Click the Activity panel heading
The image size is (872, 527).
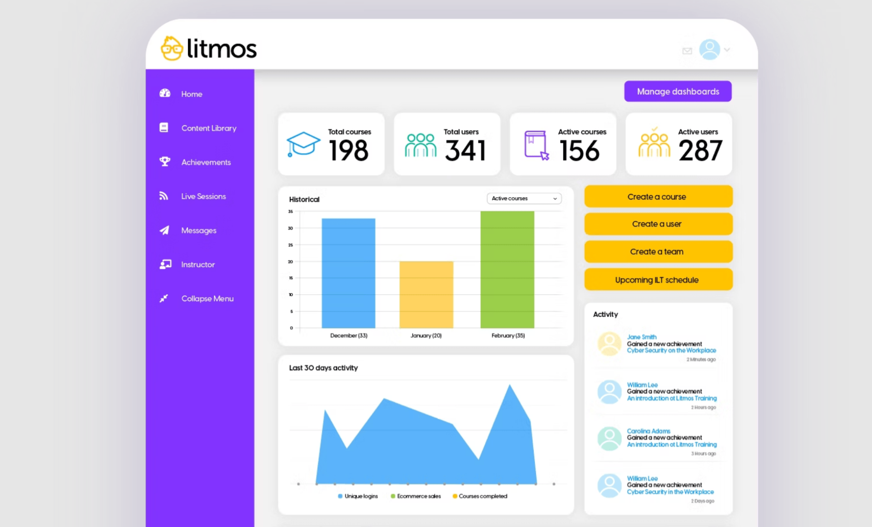(605, 314)
